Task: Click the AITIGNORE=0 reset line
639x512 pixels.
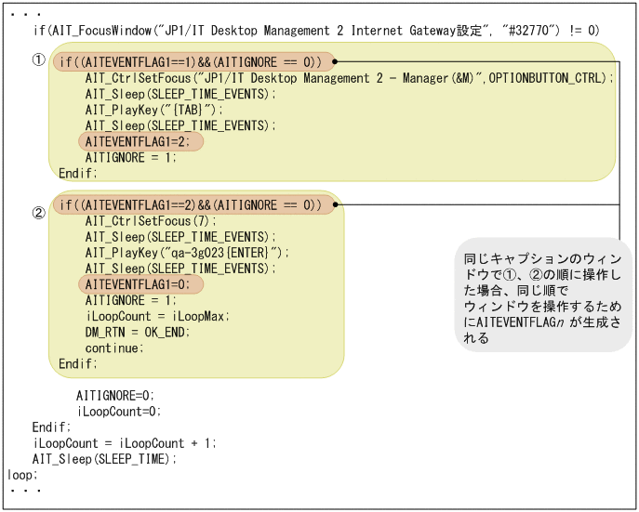Action: pos(116,395)
